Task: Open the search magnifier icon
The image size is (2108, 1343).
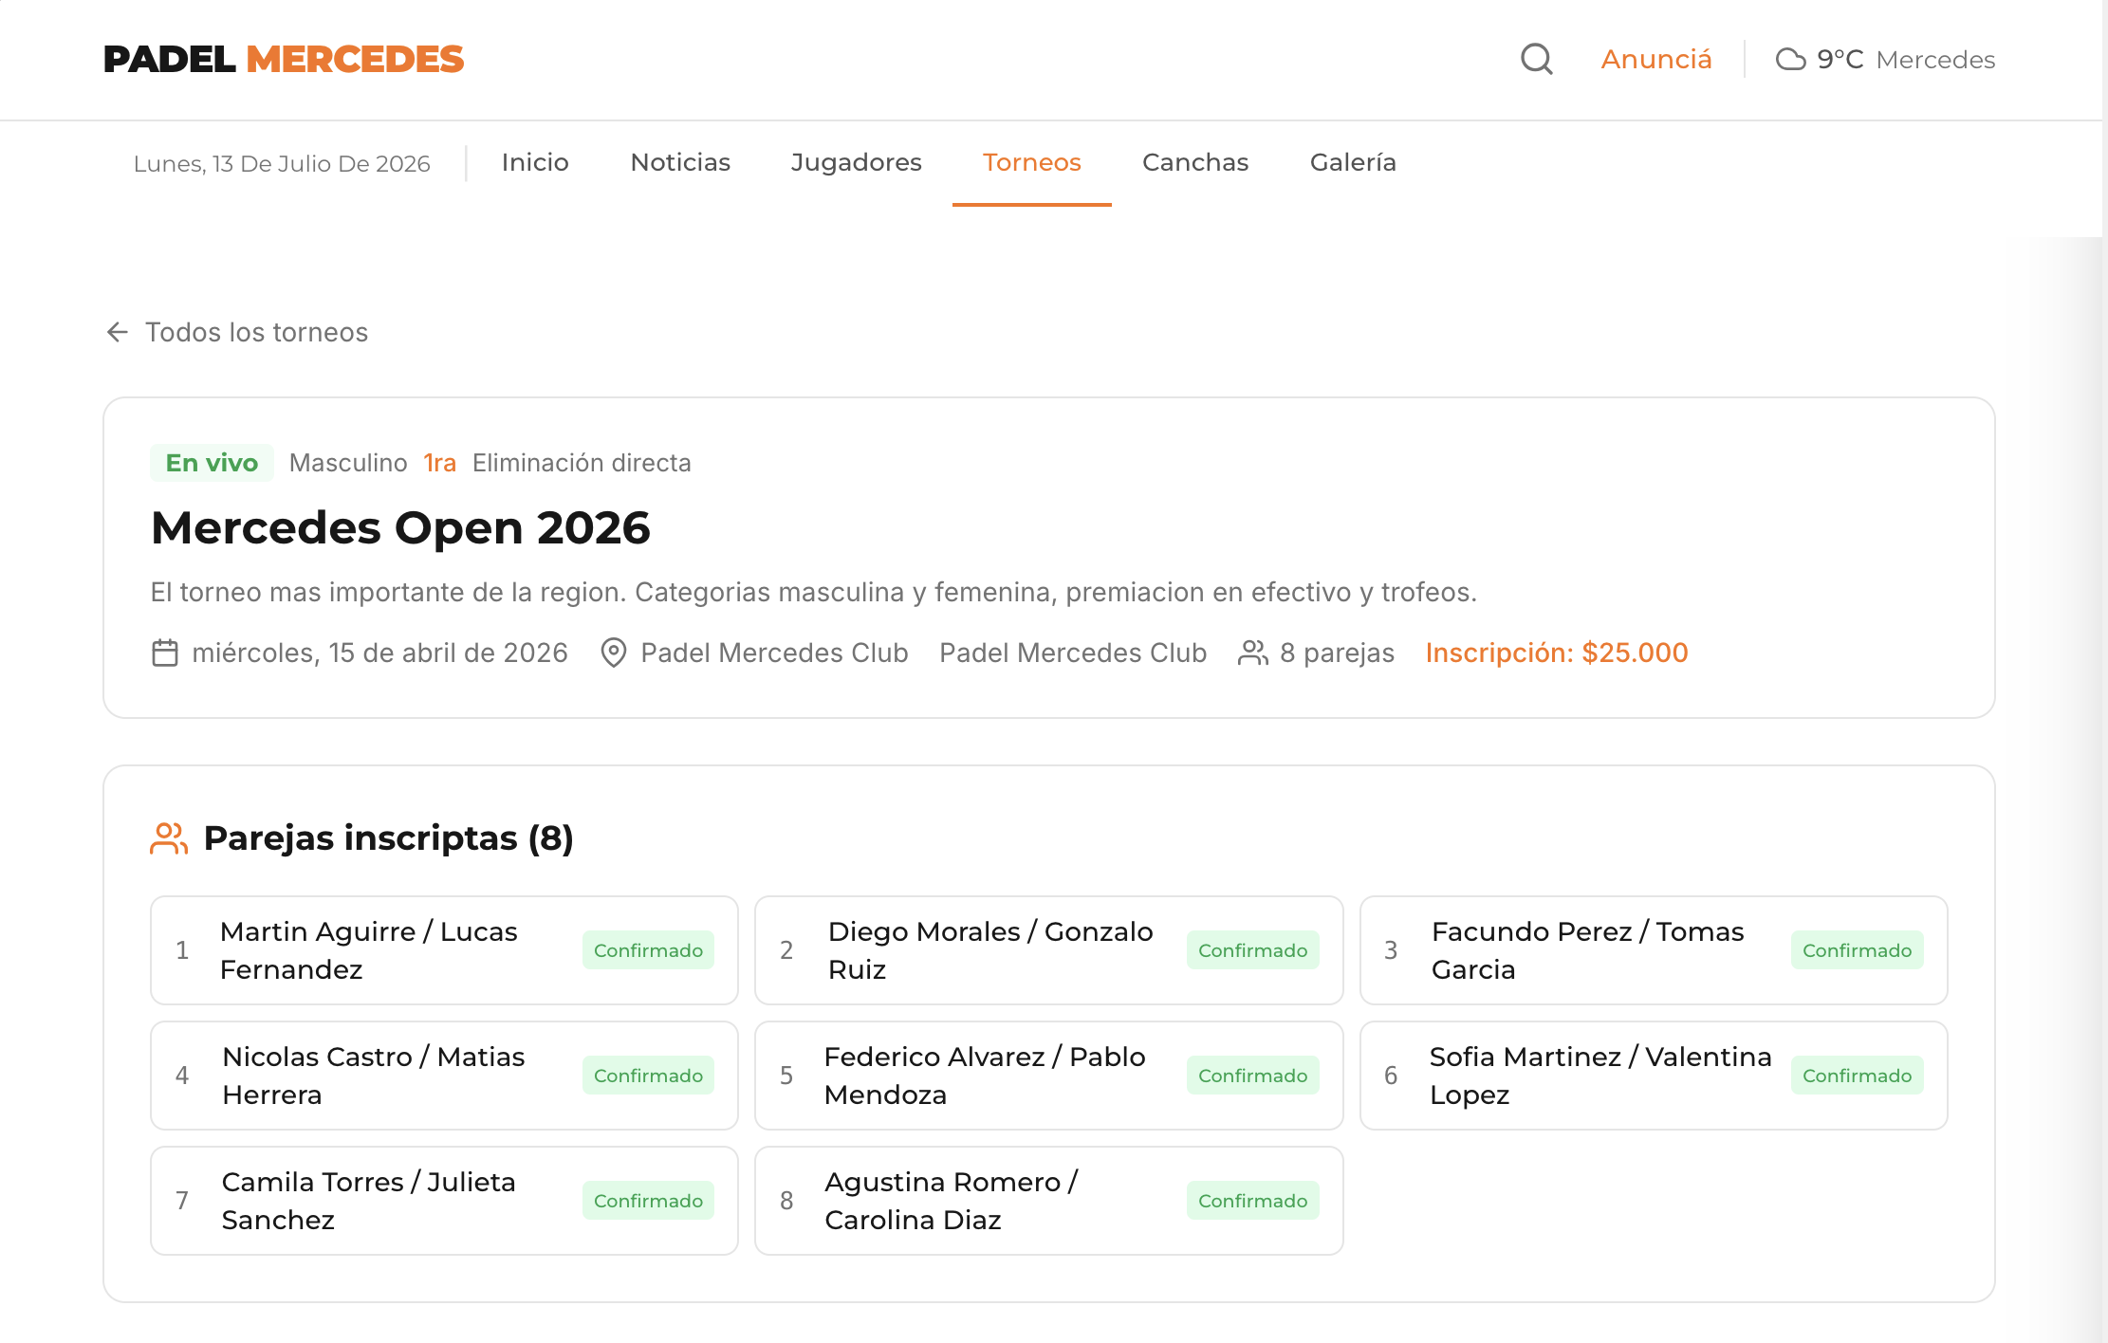Action: click(1536, 59)
